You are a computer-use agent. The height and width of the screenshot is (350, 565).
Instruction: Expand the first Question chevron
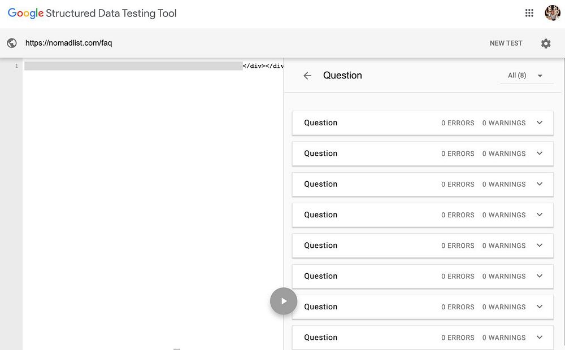539,123
